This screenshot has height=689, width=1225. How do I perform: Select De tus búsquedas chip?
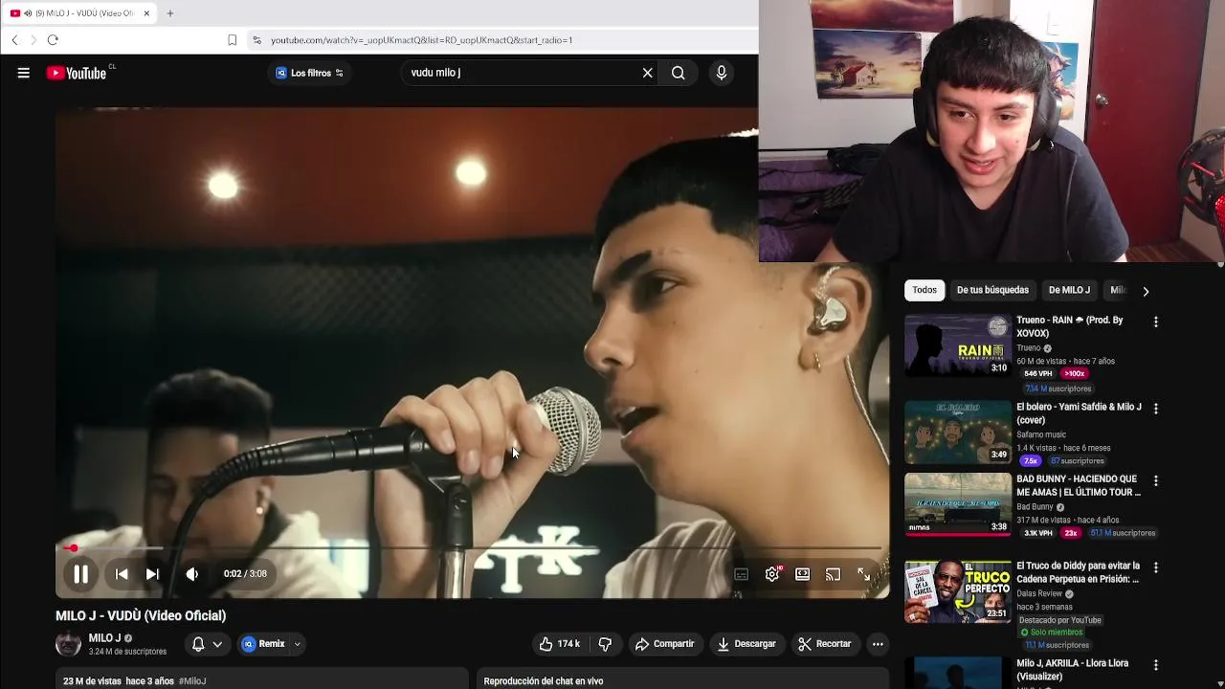[x=992, y=290]
